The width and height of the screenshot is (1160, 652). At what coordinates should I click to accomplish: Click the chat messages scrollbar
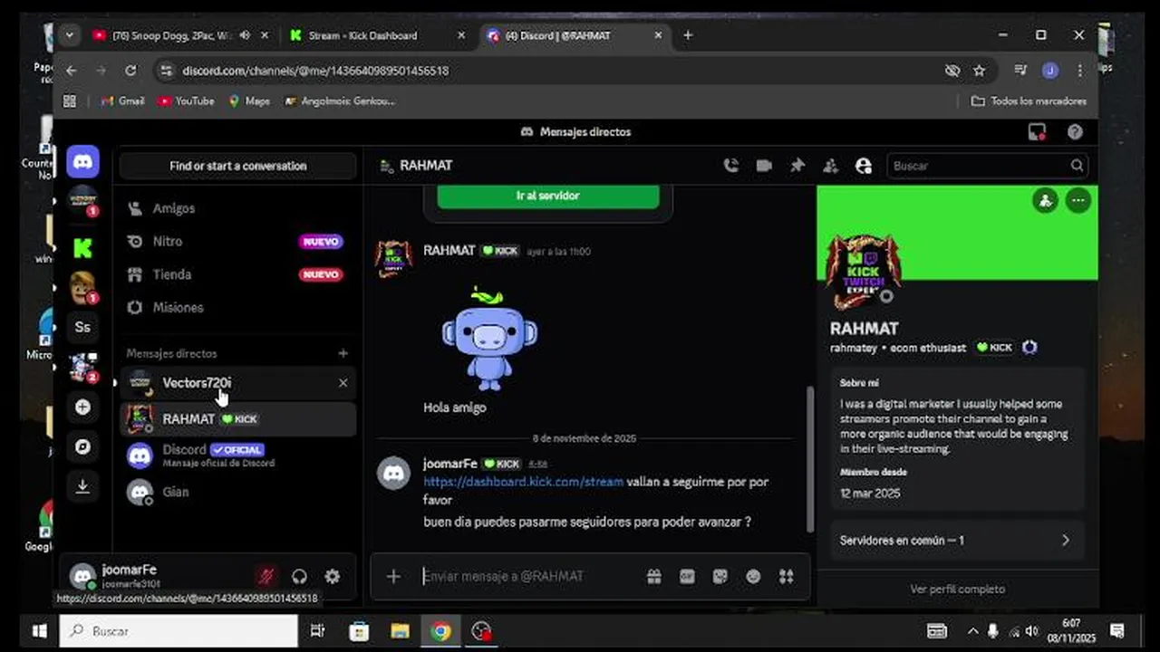pos(810,457)
